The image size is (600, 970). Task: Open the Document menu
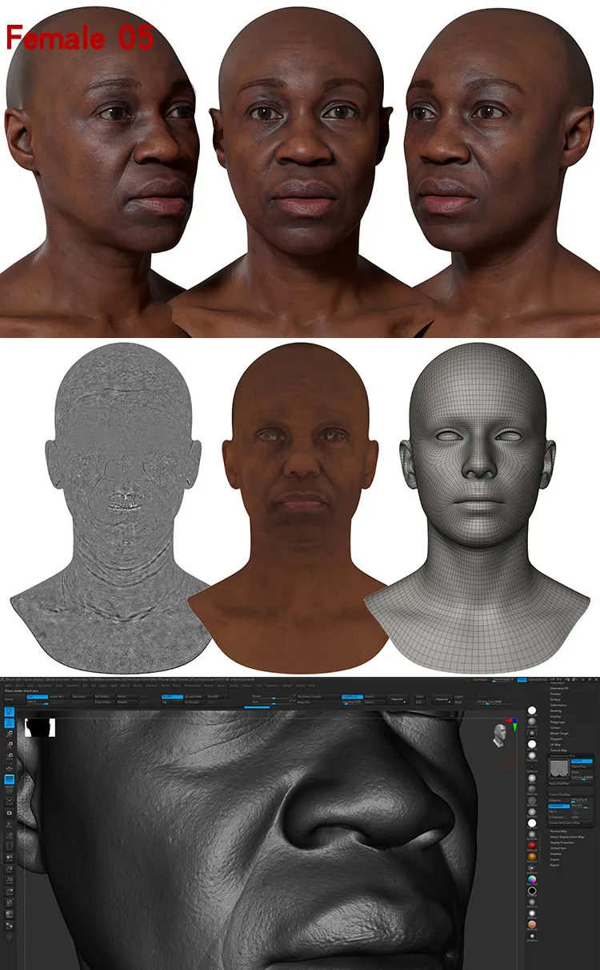point(46,685)
